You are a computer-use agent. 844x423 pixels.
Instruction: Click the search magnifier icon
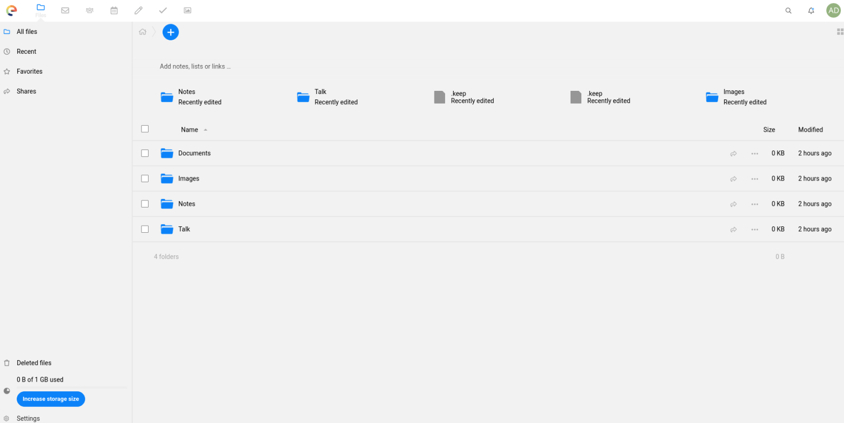pyautogui.click(x=789, y=10)
